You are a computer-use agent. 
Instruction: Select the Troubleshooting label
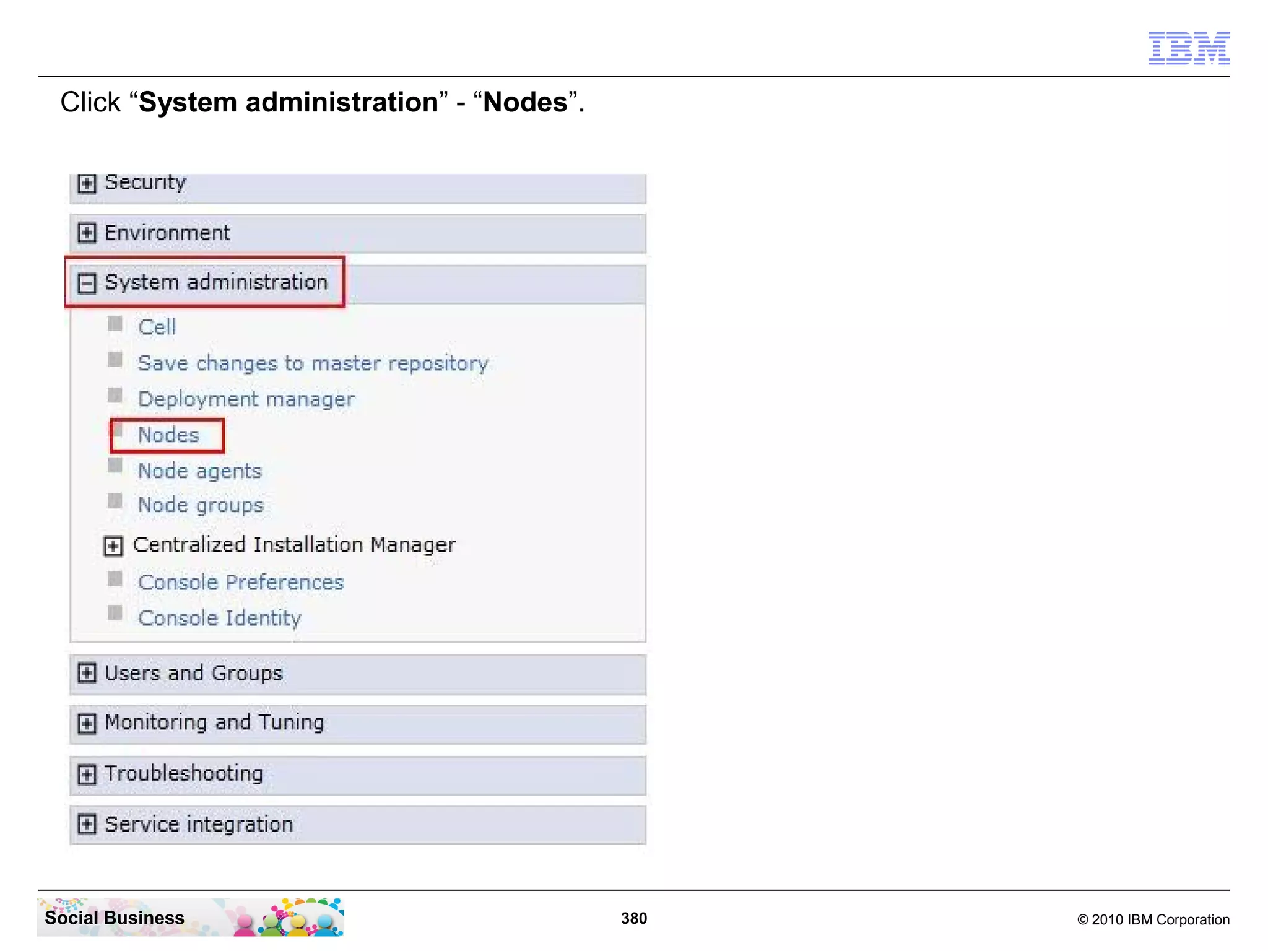(x=184, y=774)
